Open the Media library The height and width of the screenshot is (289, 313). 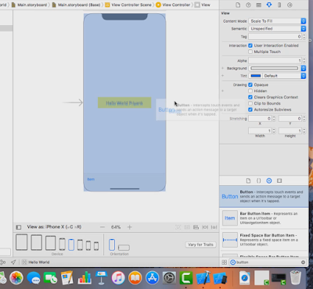[x=279, y=180]
